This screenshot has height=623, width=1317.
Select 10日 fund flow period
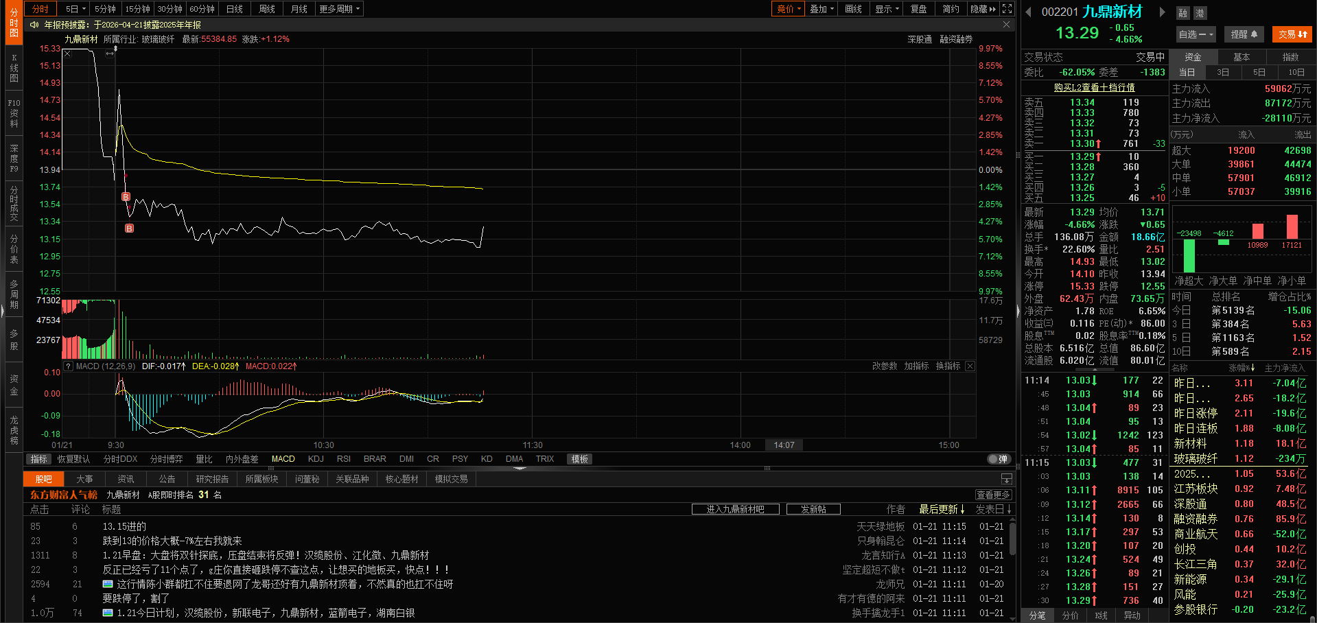(1296, 72)
